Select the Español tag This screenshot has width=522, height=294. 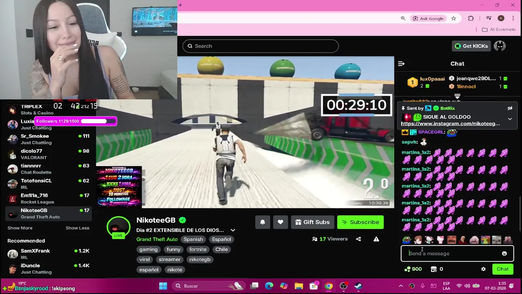[x=221, y=239]
